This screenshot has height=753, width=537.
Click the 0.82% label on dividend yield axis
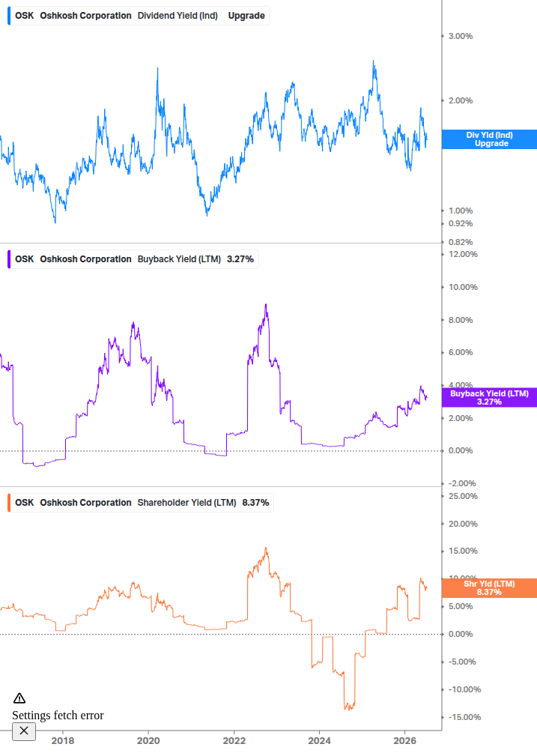coord(461,242)
